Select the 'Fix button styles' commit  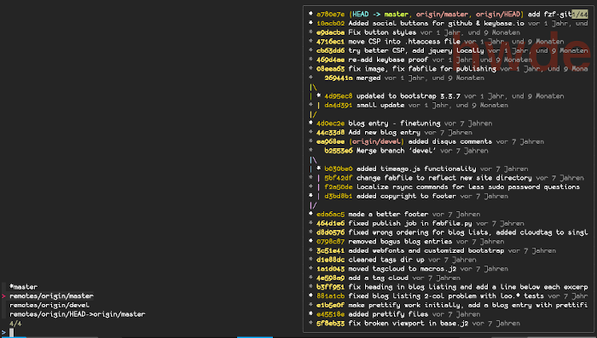[382, 32]
